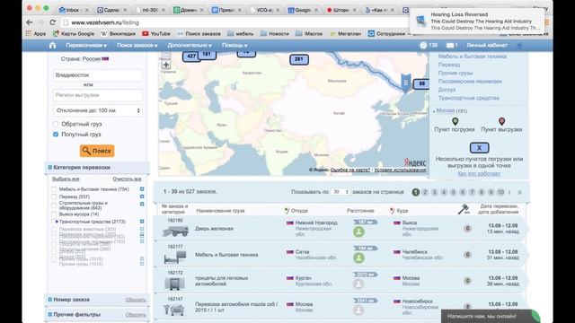Click the furniture icon for order 182177
This screenshot has width=575, height=323.
pyautogui.click(x=175, y=258)
